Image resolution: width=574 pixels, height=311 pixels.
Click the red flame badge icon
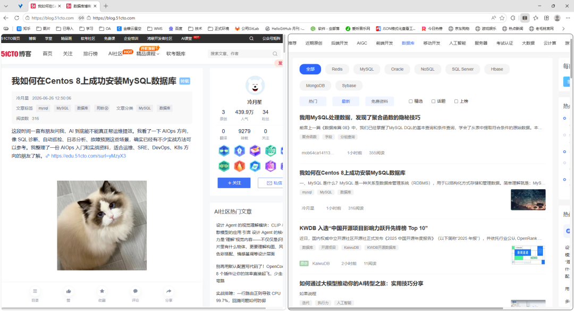click(239, 166)
